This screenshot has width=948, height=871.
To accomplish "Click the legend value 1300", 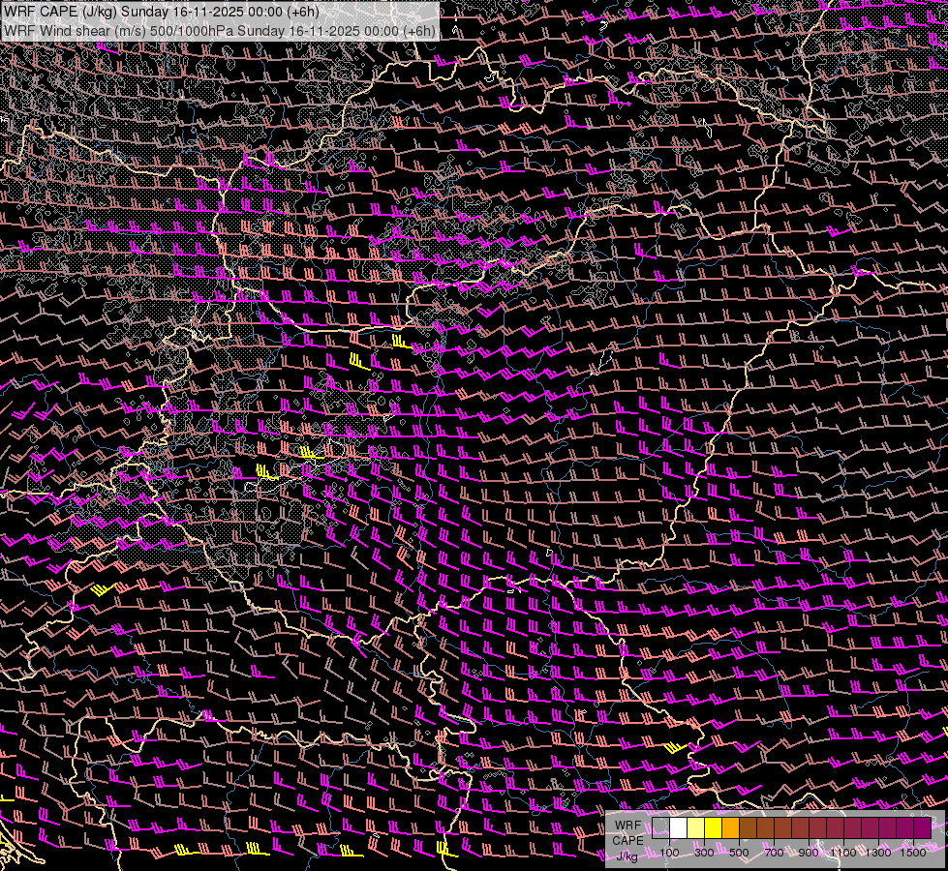I will point(878,853).
